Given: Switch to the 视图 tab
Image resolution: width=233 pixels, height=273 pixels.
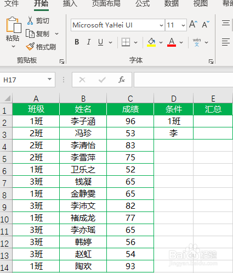Looking at the screenshot, I should [201, 3].
